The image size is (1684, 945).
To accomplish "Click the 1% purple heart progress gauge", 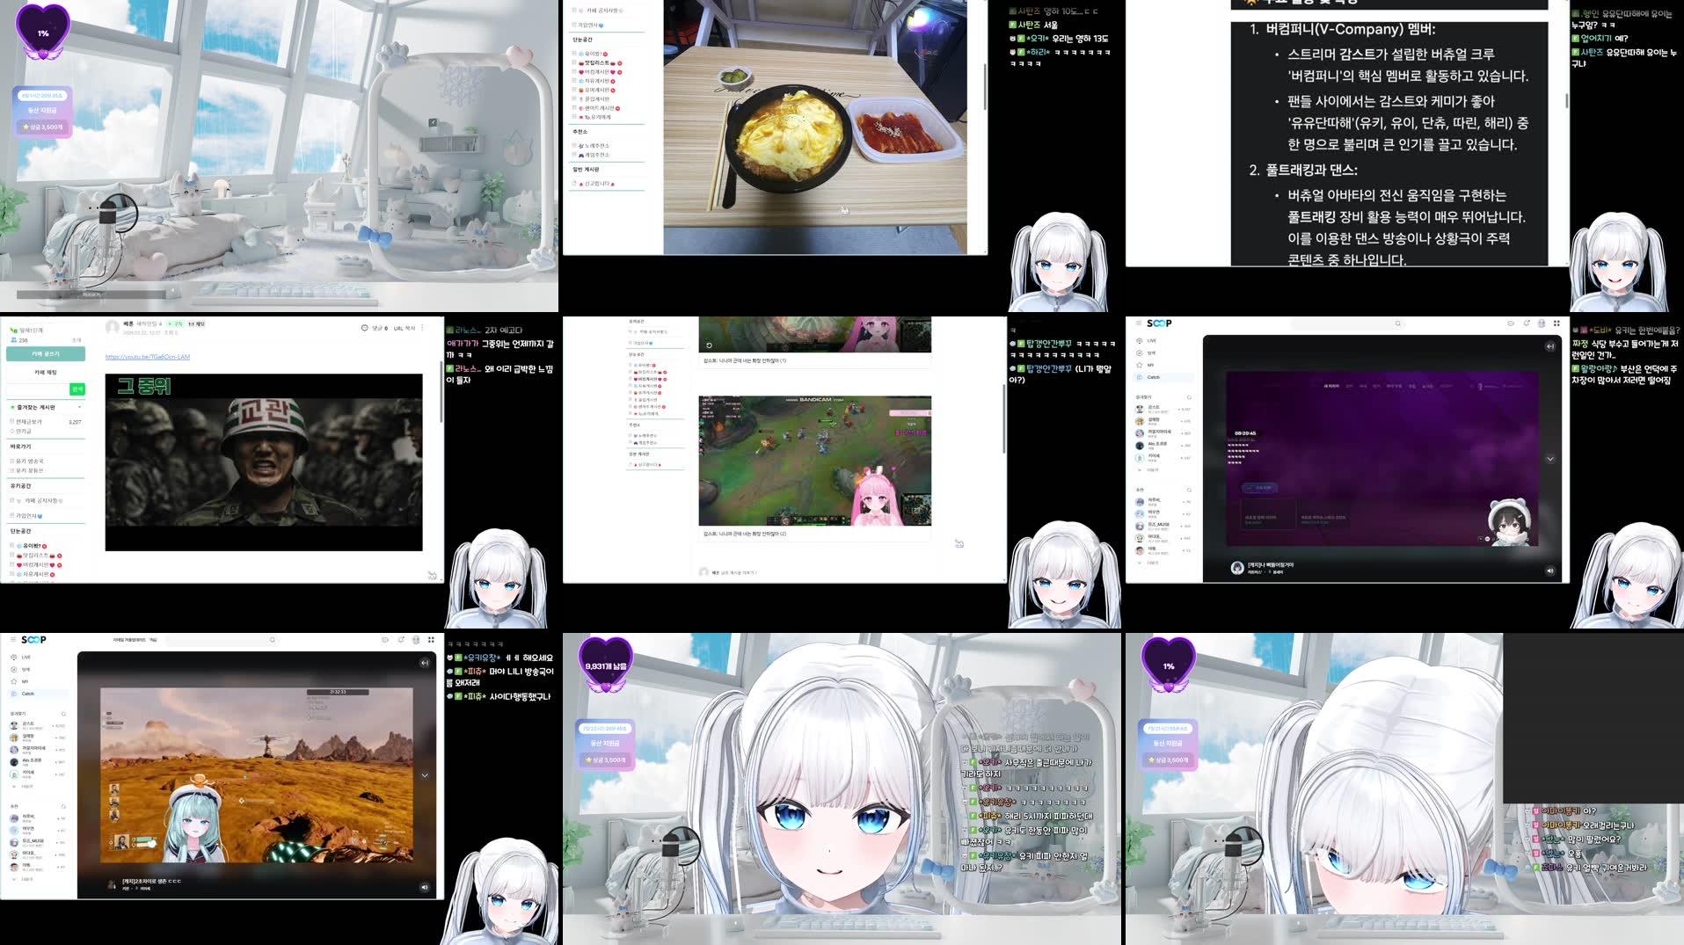I will 44,31.
